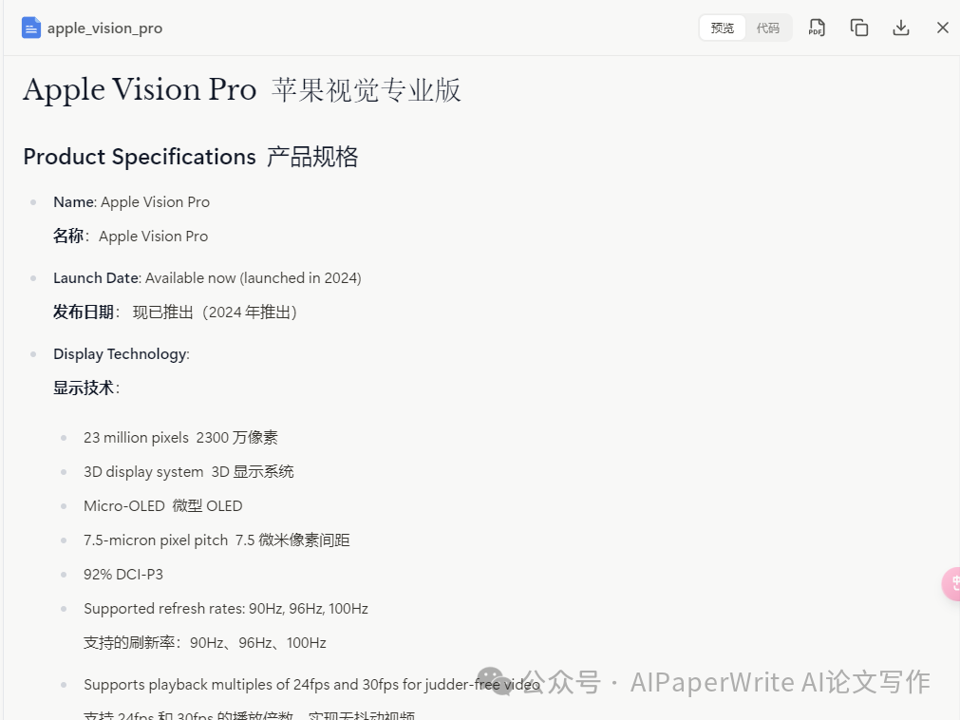This screenshot has height=720, width=960.
Task: Select the 92% DCI-P3 bullet
Action: [x=123, y=575]
